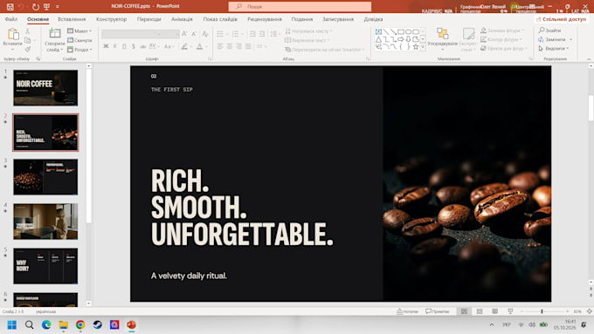Click the zoom slider handle
This screenshot has width=594, height=334.
tap(542, 311)
